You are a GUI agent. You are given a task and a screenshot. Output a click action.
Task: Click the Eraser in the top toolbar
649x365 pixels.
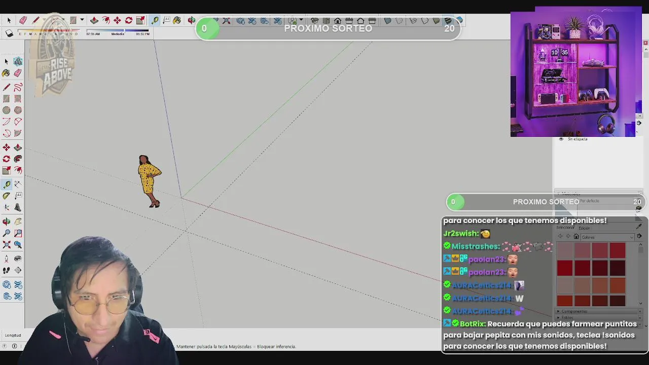click(23, 20)
